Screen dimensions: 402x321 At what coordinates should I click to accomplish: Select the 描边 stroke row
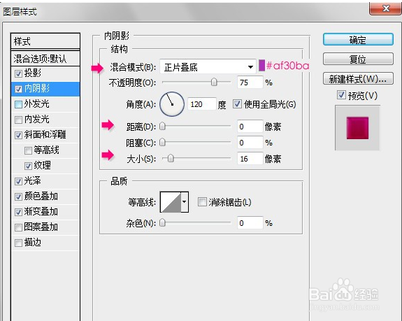coord(45,243)
